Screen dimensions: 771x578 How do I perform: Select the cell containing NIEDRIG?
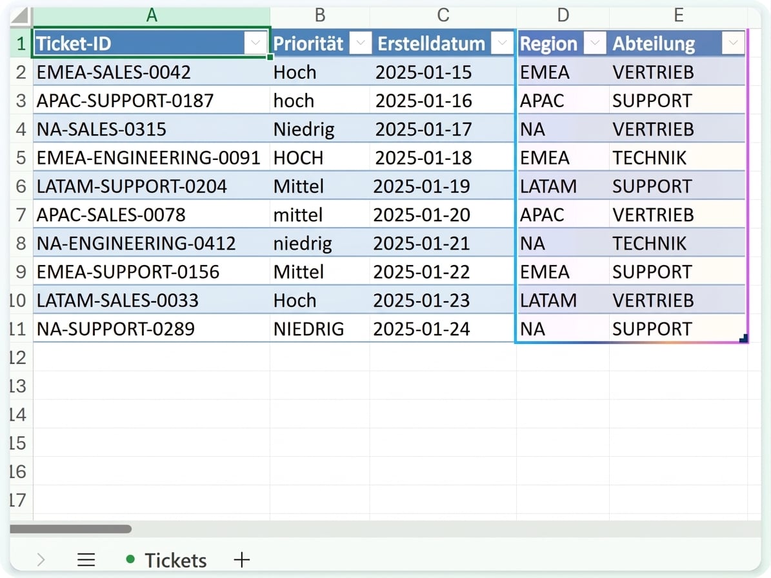pyautogui.click(x=319, y=329)
